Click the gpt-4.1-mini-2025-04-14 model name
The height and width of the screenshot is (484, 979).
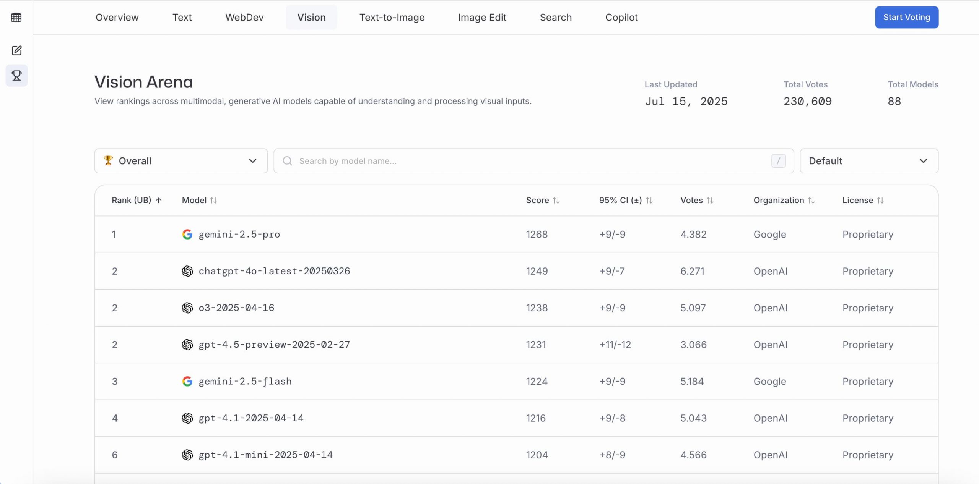click(x=265, y=455)
